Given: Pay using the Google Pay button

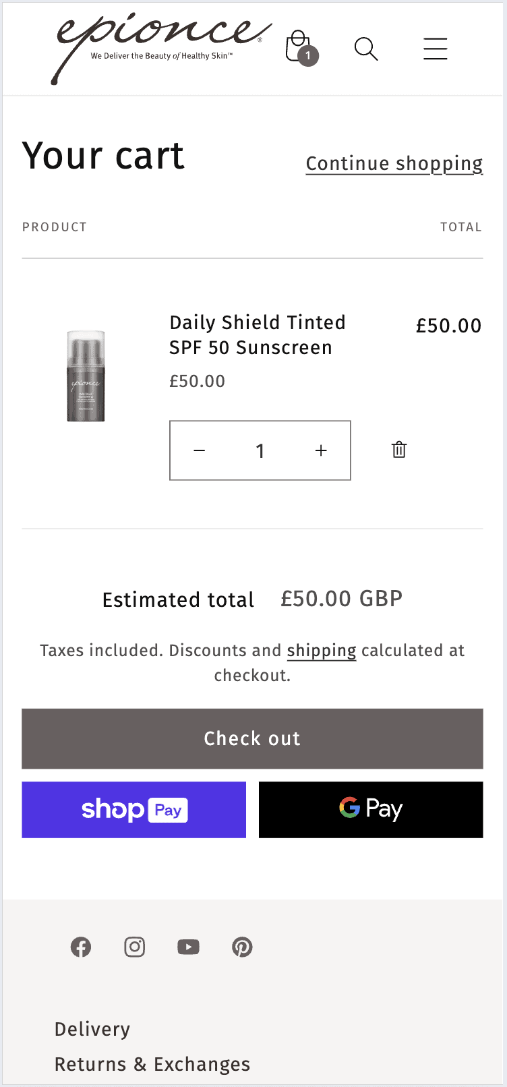Looking at the screenshot, I should pyautogui.click(x=371, y=809).
